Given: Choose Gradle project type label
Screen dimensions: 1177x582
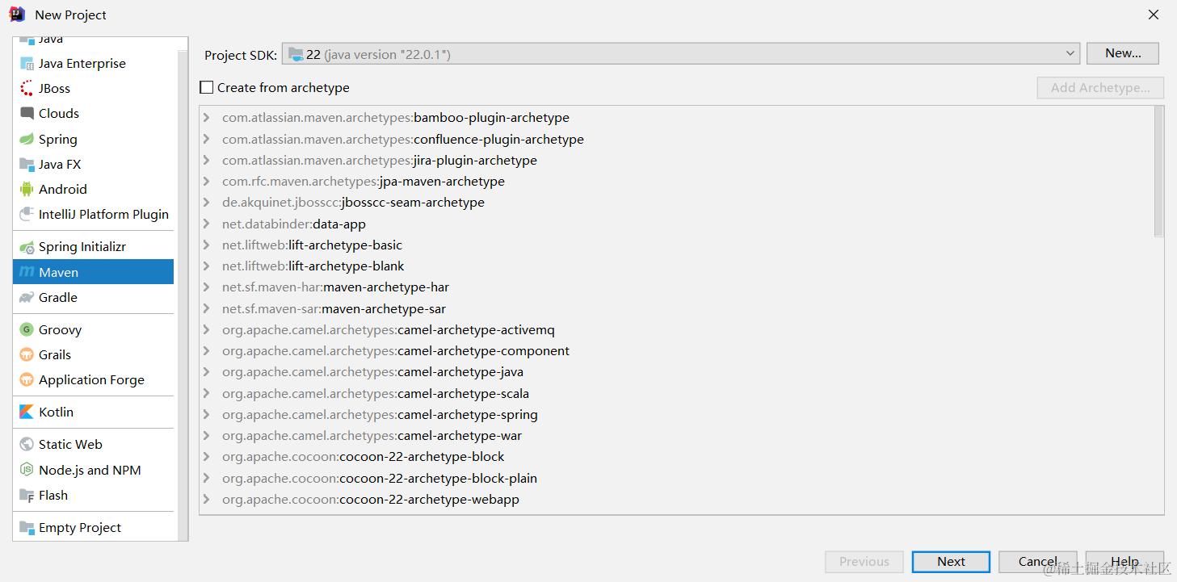Looking at the screenshot, I should [x=58, y=298].
